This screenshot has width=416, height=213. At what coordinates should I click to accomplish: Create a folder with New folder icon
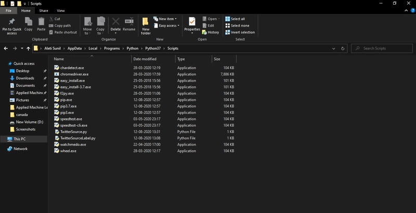point(146,22)
